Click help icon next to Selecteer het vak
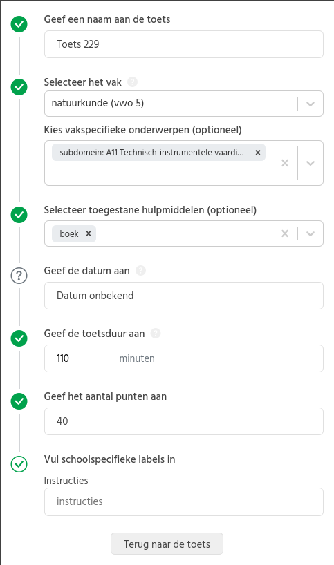 [132, 82]
